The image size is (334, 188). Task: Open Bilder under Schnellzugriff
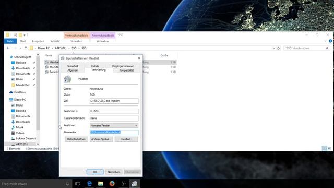[x=19, y=79]
